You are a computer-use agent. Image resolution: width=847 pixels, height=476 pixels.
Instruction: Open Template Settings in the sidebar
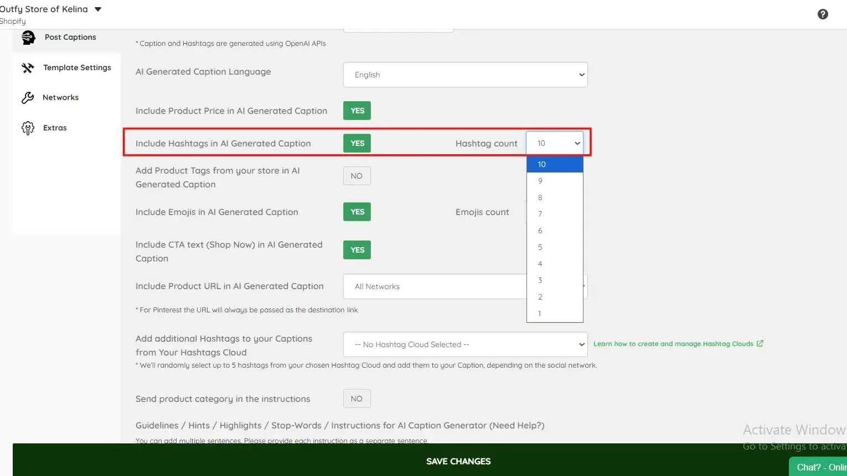(x=77, y=67)
